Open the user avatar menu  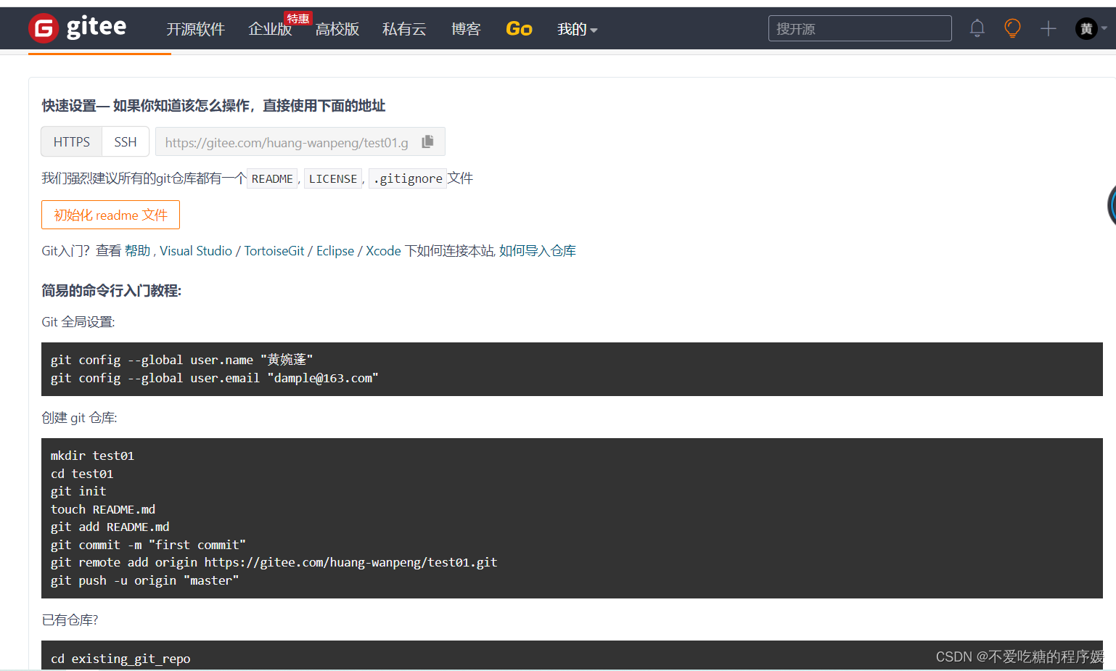click(1086, 28)
